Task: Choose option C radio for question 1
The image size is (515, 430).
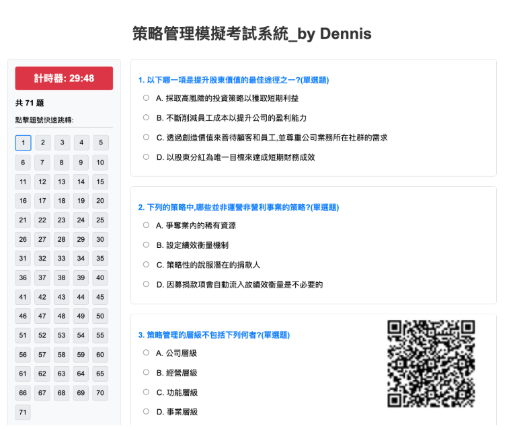Action: (x=146, y=137)
